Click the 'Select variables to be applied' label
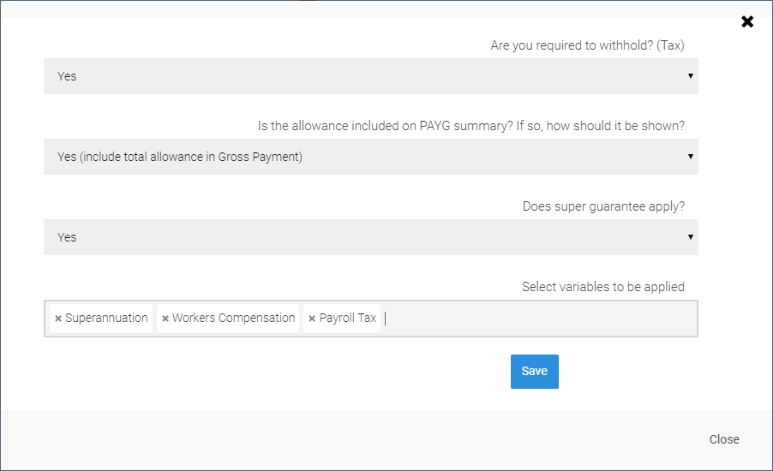Image resolution: width=773 pixels, height=471 pixels. tap(602, 287)
